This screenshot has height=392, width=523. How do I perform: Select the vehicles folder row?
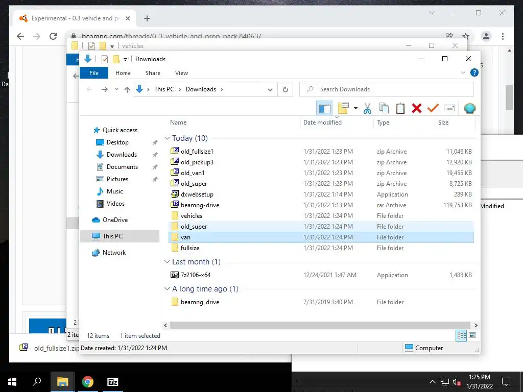pos(321,216)
